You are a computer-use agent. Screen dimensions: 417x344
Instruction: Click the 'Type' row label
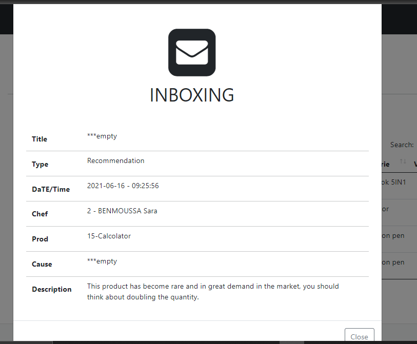tap(40, 164)
